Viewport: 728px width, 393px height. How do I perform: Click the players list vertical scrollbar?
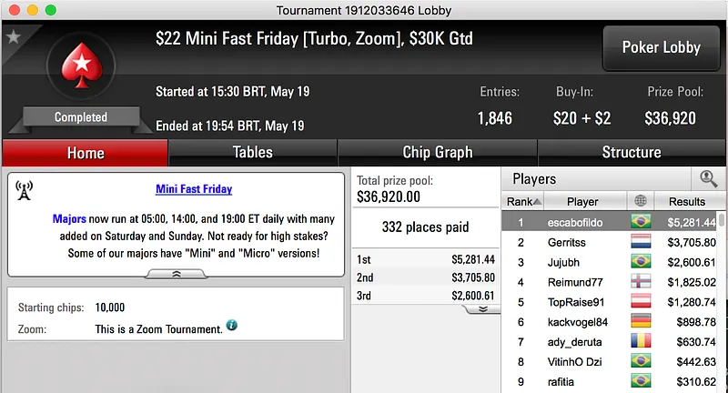pos(723,300)
